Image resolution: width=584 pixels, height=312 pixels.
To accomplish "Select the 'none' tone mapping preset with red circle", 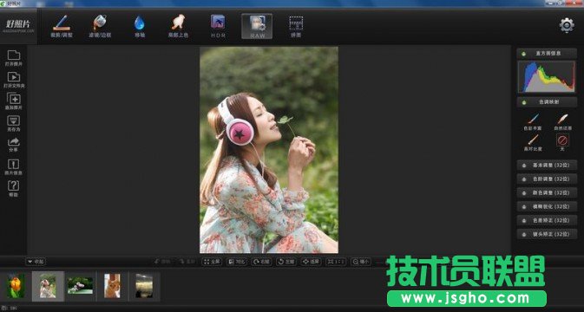I will point(562,142).
